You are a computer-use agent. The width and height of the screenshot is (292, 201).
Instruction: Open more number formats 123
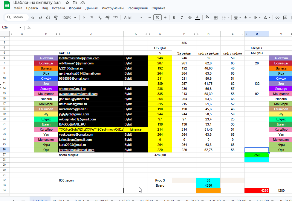tap(115, 17)
